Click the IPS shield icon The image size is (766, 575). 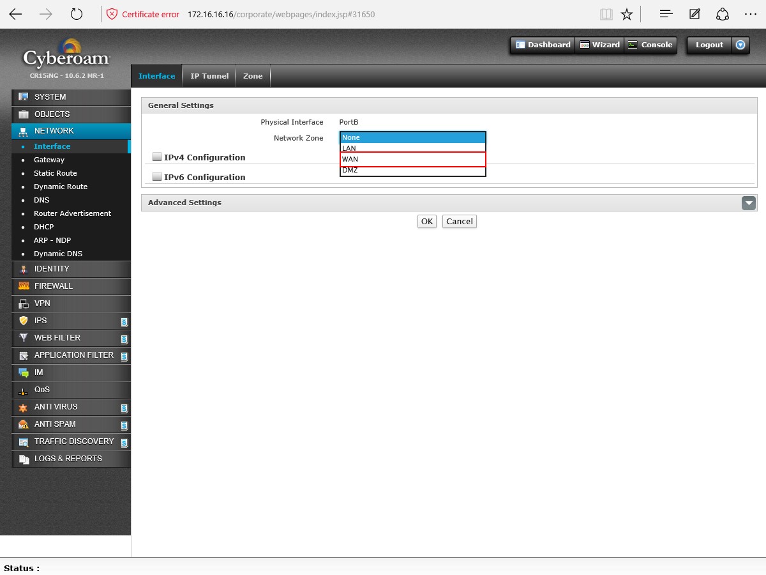click(24, 321)
